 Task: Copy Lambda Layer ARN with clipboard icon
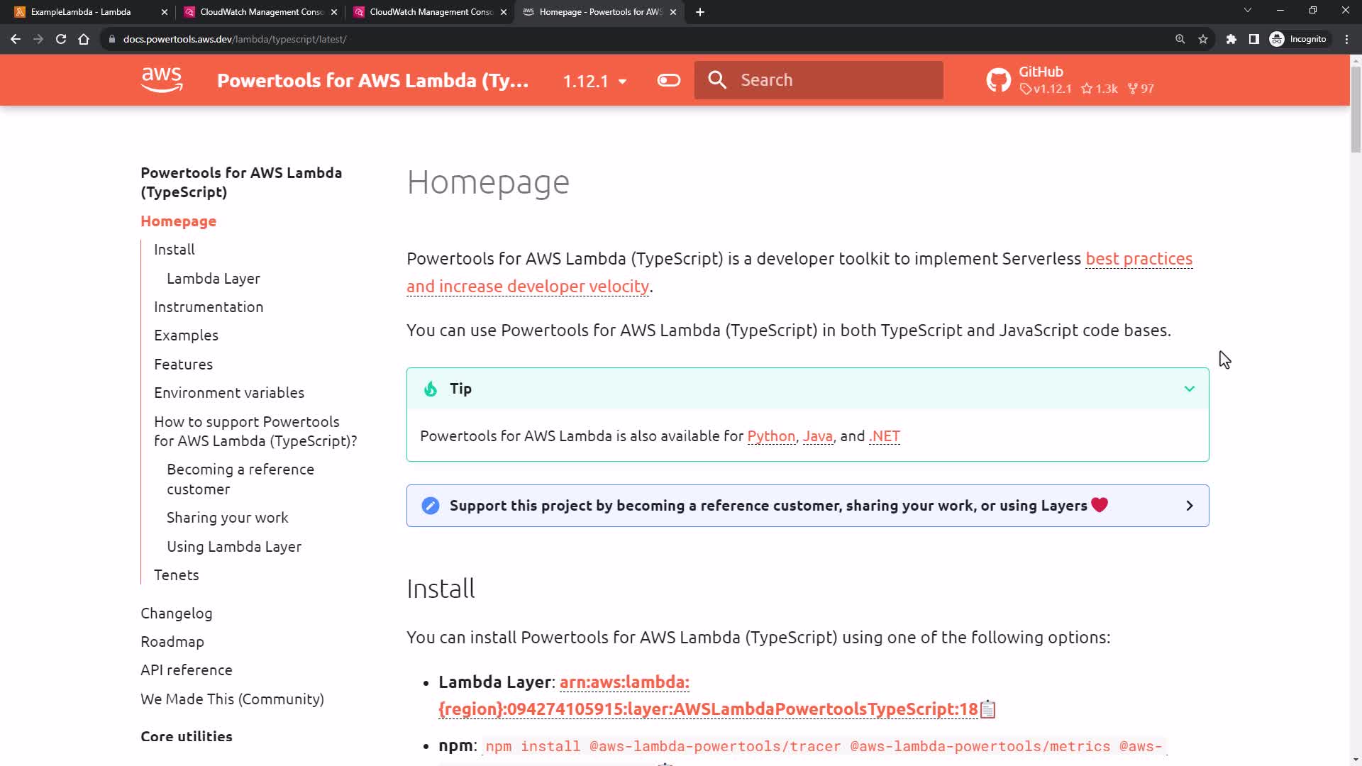988,709
